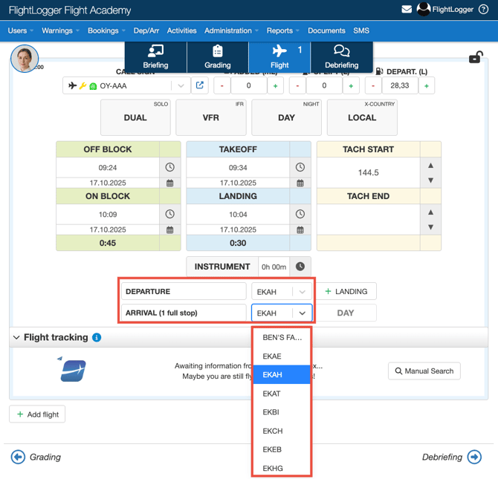The image size is (498, 479).
Task: Click the help question mark icon
Action: [484, 10]
